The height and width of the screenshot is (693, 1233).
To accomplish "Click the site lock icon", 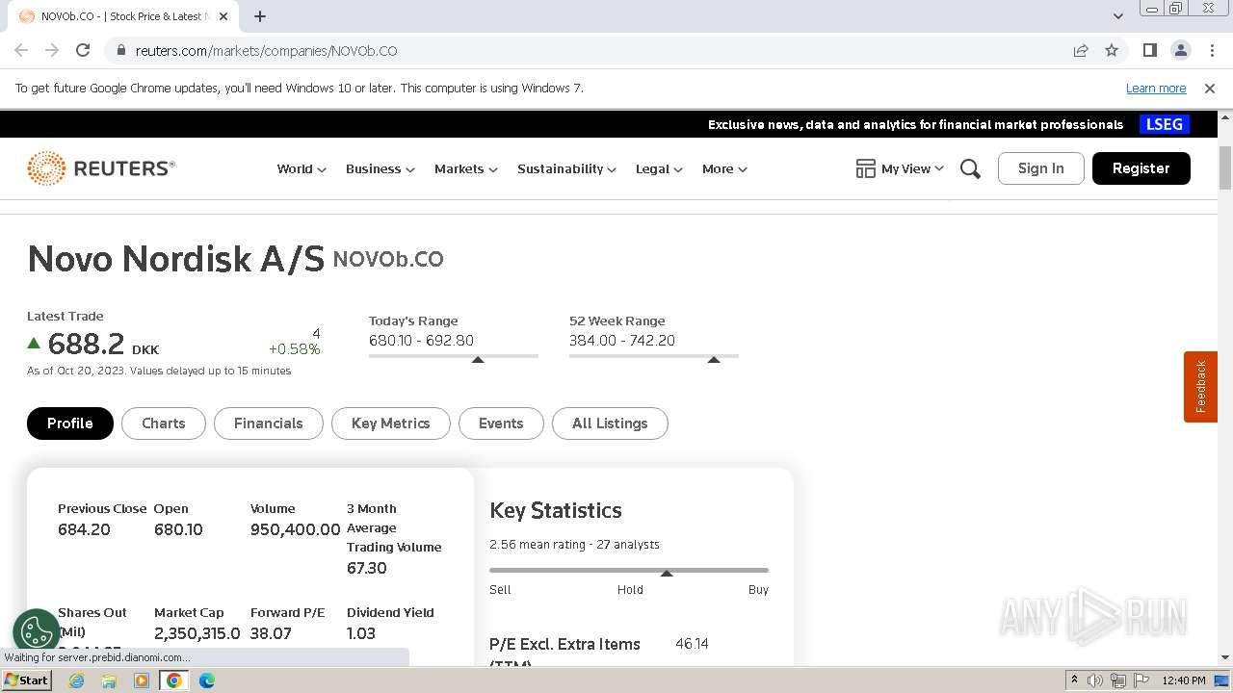I will click(x=120, y=50).
